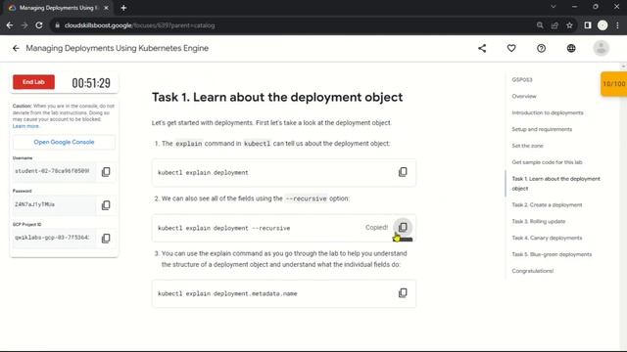Screen dimensions: 627x352
Task: Click the 10/100 score badge
Action: point(614,84)
